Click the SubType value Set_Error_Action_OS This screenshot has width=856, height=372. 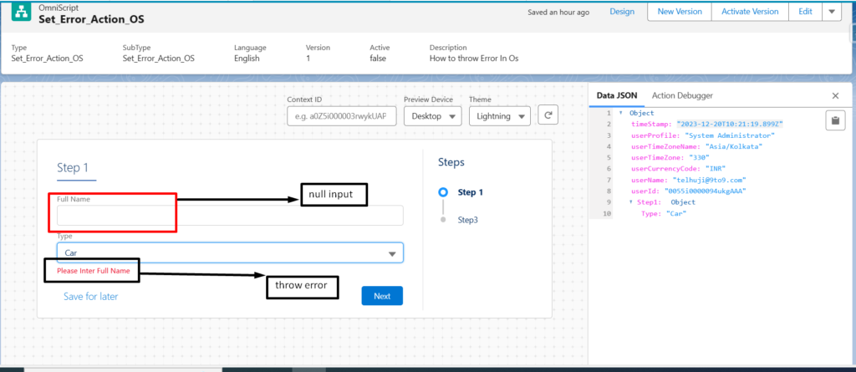point(158,59)
